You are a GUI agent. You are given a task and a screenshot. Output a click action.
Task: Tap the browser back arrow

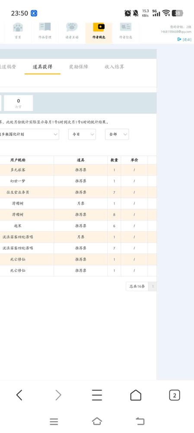[x=19, y=395]
